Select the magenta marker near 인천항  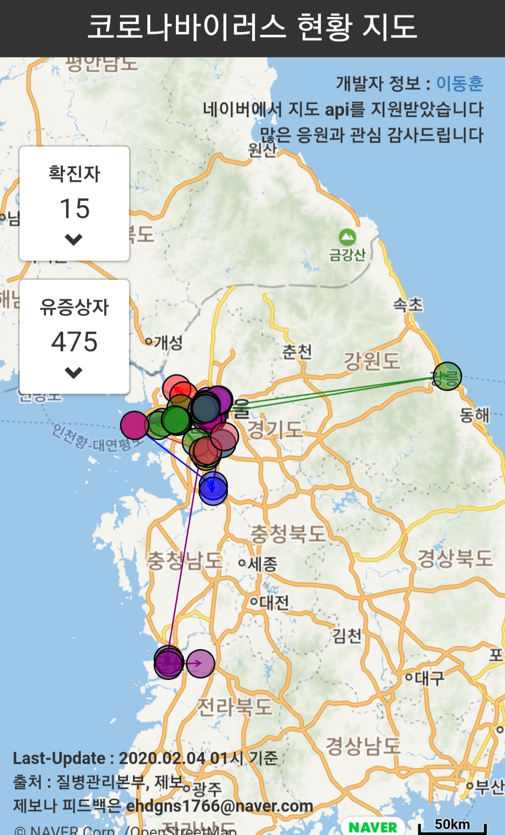click(134, 425)
